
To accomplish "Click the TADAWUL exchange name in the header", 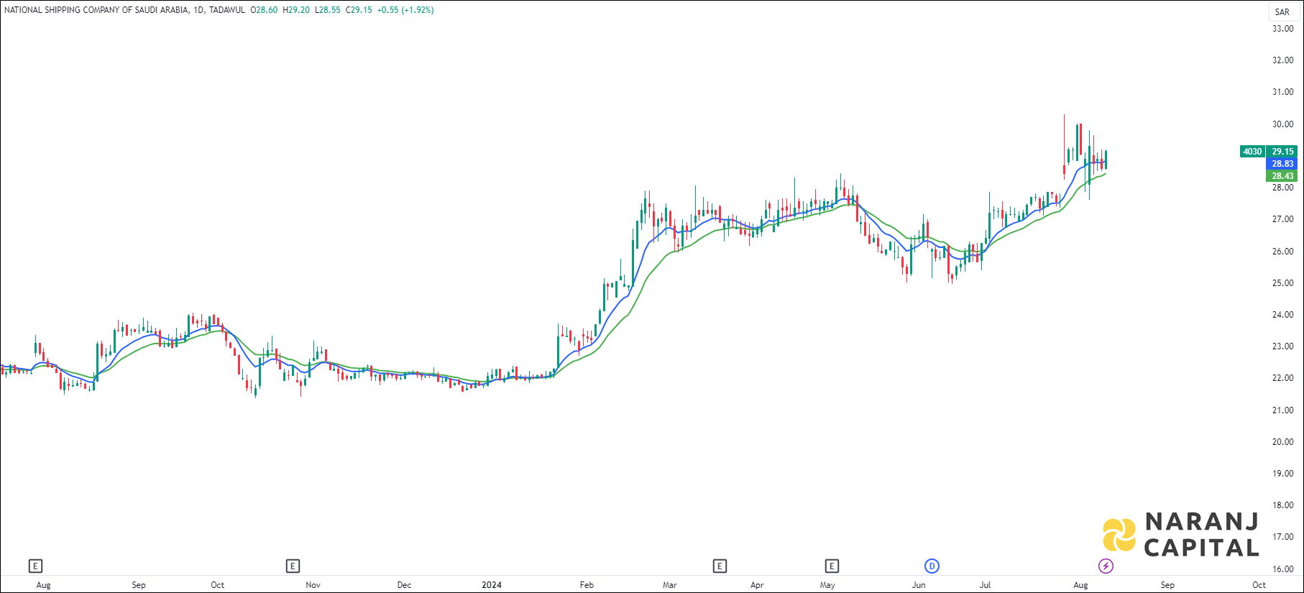I will click(226, 10).
